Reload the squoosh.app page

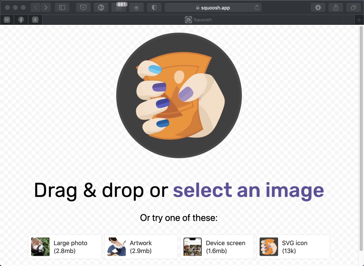click(257, 7)
